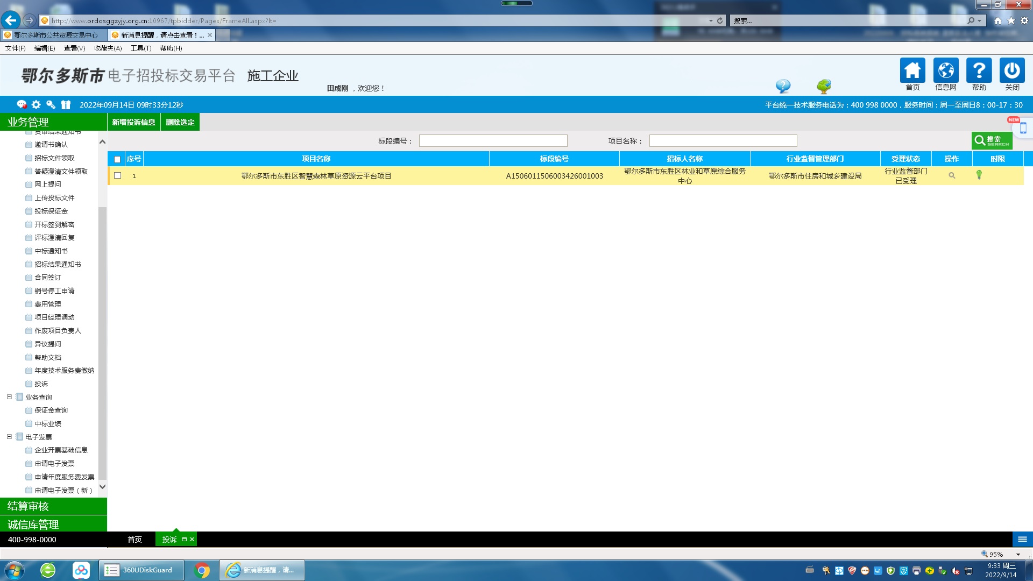
Task: Click the 首页 home icon
Action: 912,70
